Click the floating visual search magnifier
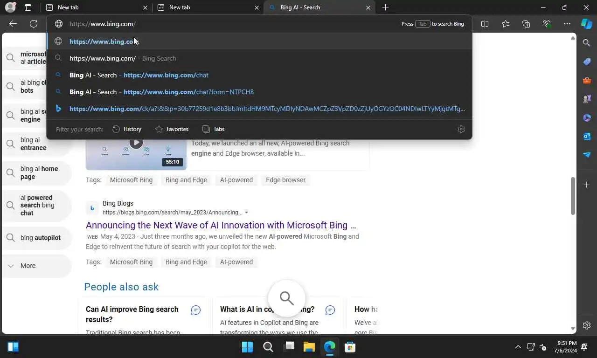Screen dimensions: 597x358 click(x=287, y=298)
